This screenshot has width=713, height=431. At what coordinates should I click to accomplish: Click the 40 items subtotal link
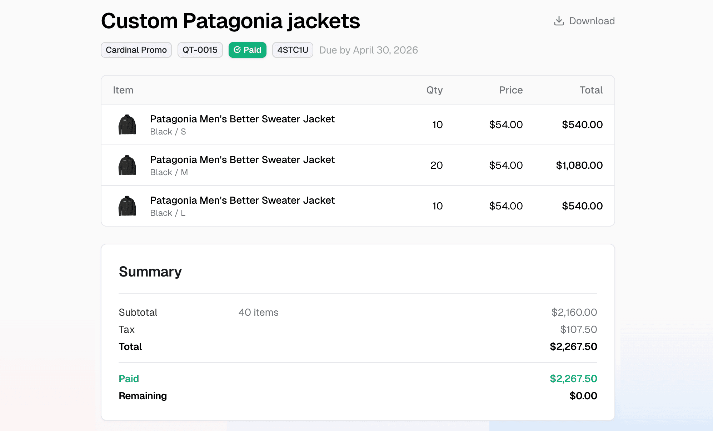(x=258, y=312)
